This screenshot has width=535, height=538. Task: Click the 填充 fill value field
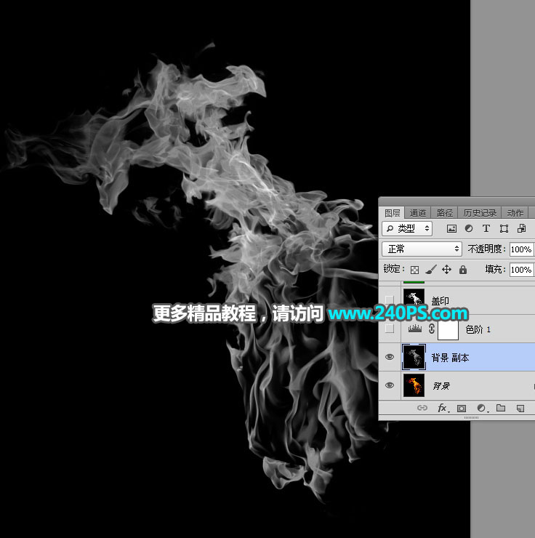521,270
